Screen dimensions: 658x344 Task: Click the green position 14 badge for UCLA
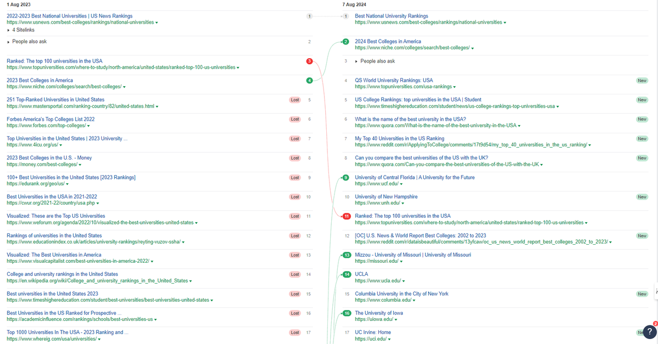346,274
